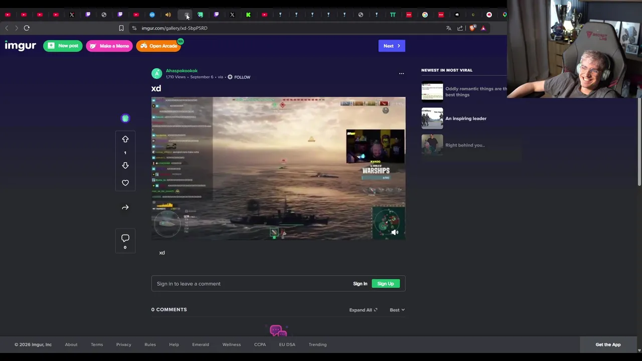Go back in browser history
This screenshot has width=642, height=361.
pos(7,28)
